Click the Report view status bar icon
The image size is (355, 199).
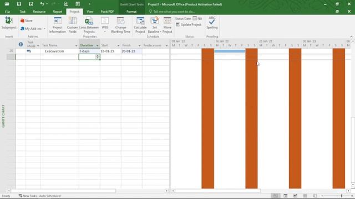coord(315,196)
